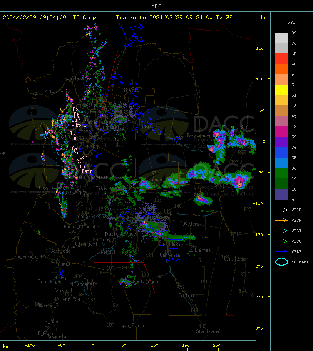Click the Sta.Isabel place label

209,331
